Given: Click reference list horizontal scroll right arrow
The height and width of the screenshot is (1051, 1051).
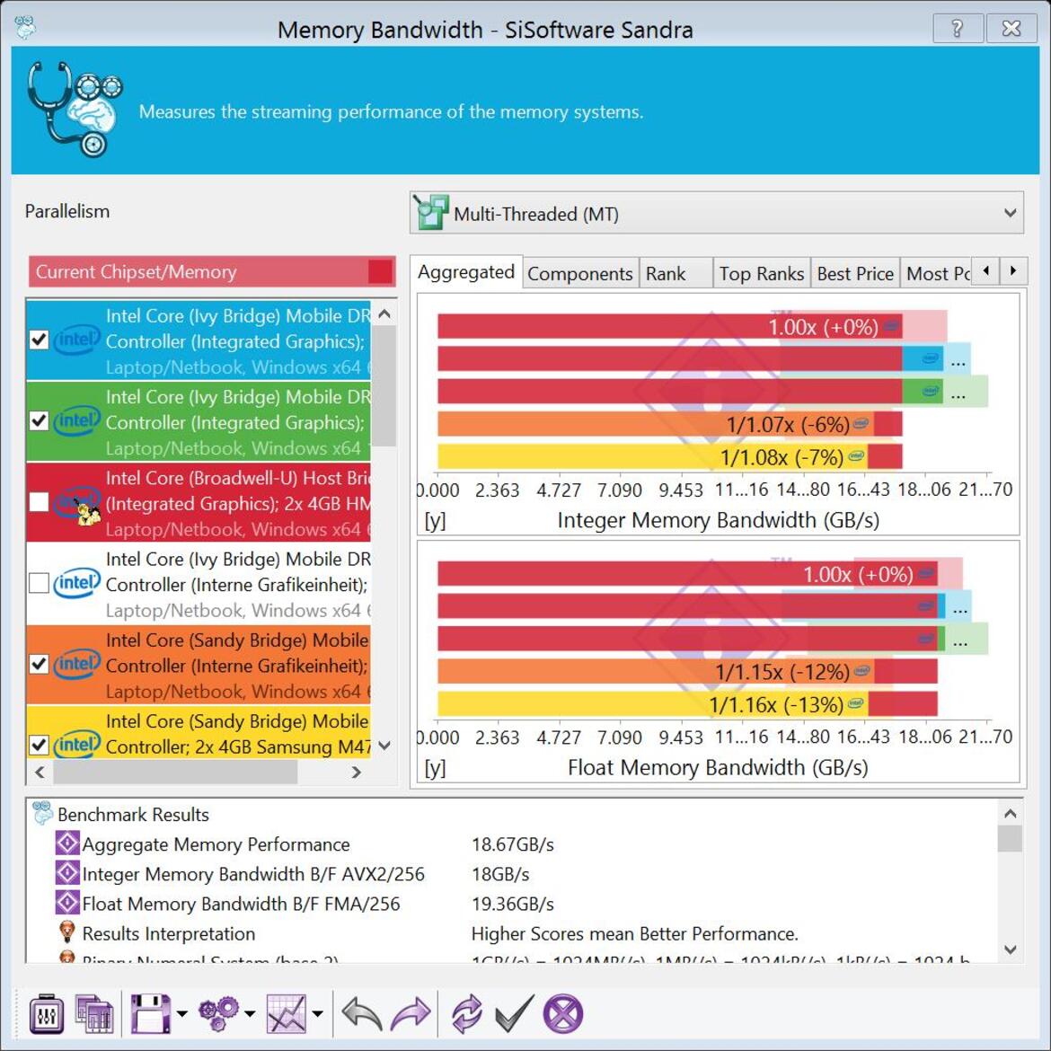Looking at the screenshot, I should [357, 773].
